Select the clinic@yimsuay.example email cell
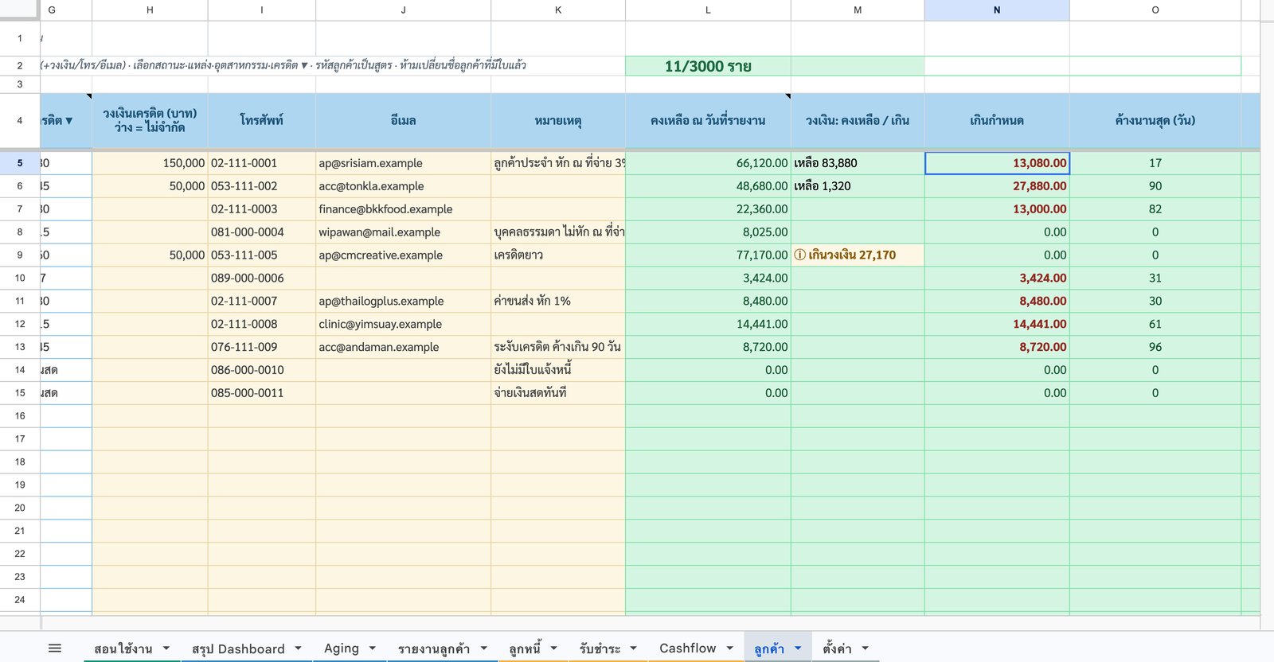The image size is (1274, 662). point(403,325)
